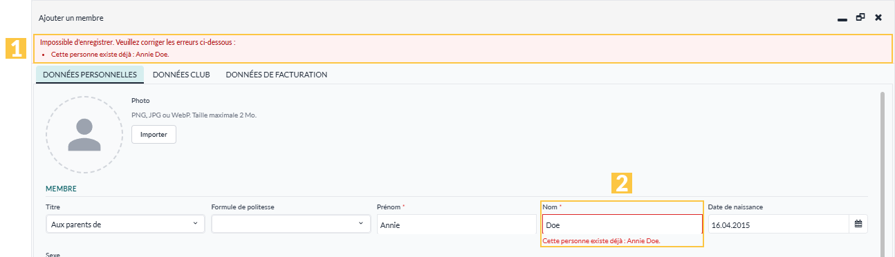Minimize the Ajouter un membre dialog
Viewport: 895px width, 257px height.
(842, 19)
